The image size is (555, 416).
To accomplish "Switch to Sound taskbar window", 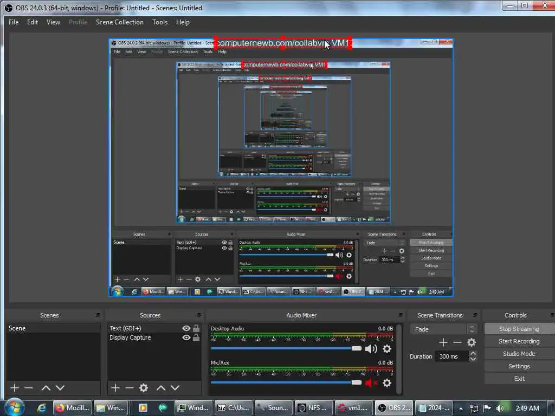I will pyautogui.click(x=274, y=408).
